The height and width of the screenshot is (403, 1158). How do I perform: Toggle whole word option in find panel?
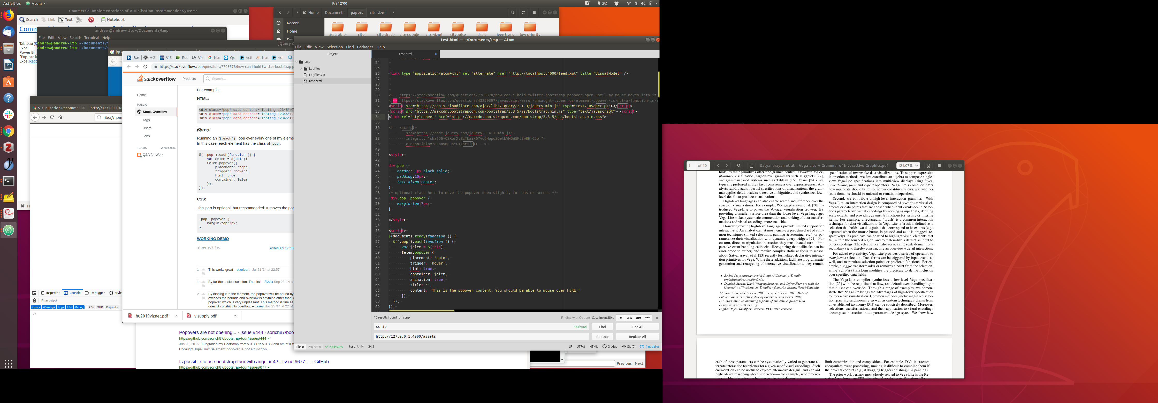click(x=648, y=318)
